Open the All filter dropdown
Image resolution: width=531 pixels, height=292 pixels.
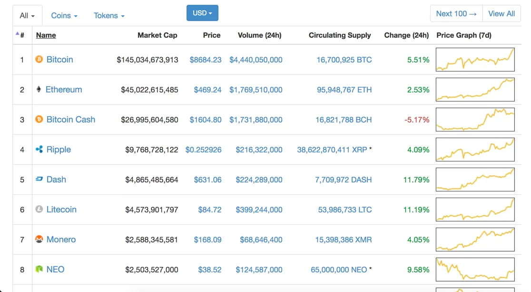coord(27,16)
